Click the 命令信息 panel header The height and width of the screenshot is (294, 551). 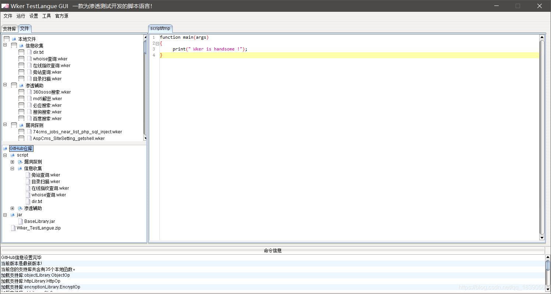pyautogui.click(x=273, y=251)
